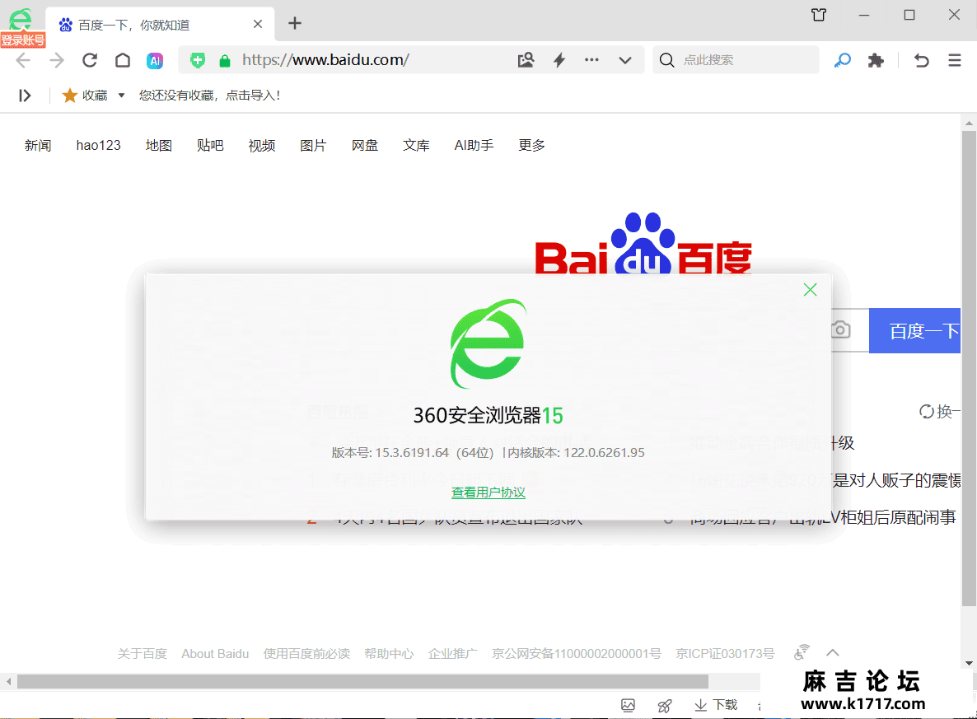The width and height of the screenshot is (977, 719).
Task: Click the 换一换 refresh hot list button
Action: coord(940,411)
